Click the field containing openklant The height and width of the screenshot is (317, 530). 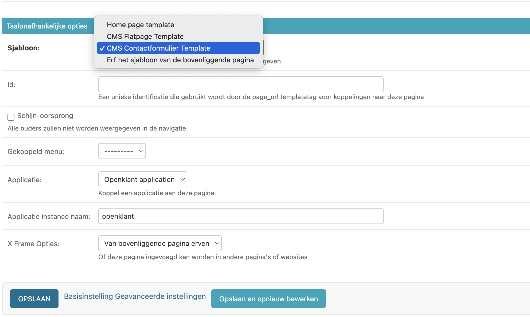(x=240, y=216)
